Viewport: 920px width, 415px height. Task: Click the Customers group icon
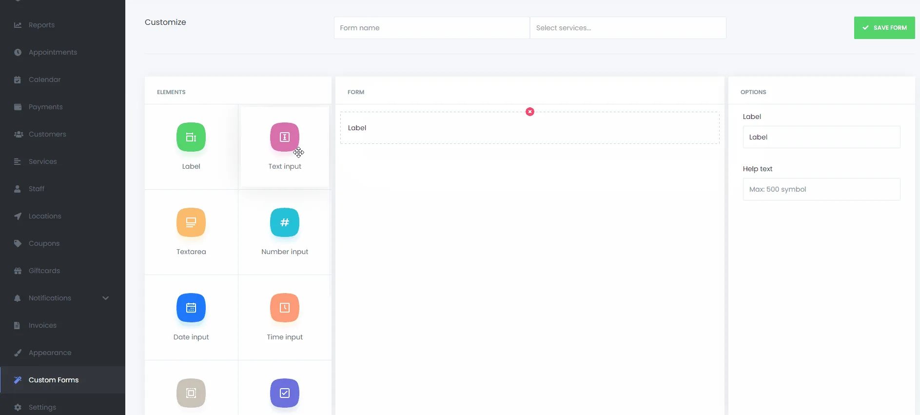click(x=19, y=134)
